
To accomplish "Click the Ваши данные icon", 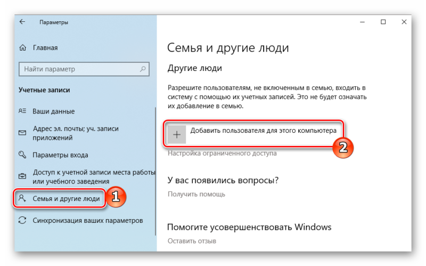I will pyautogui.click(x=22, y=111).
